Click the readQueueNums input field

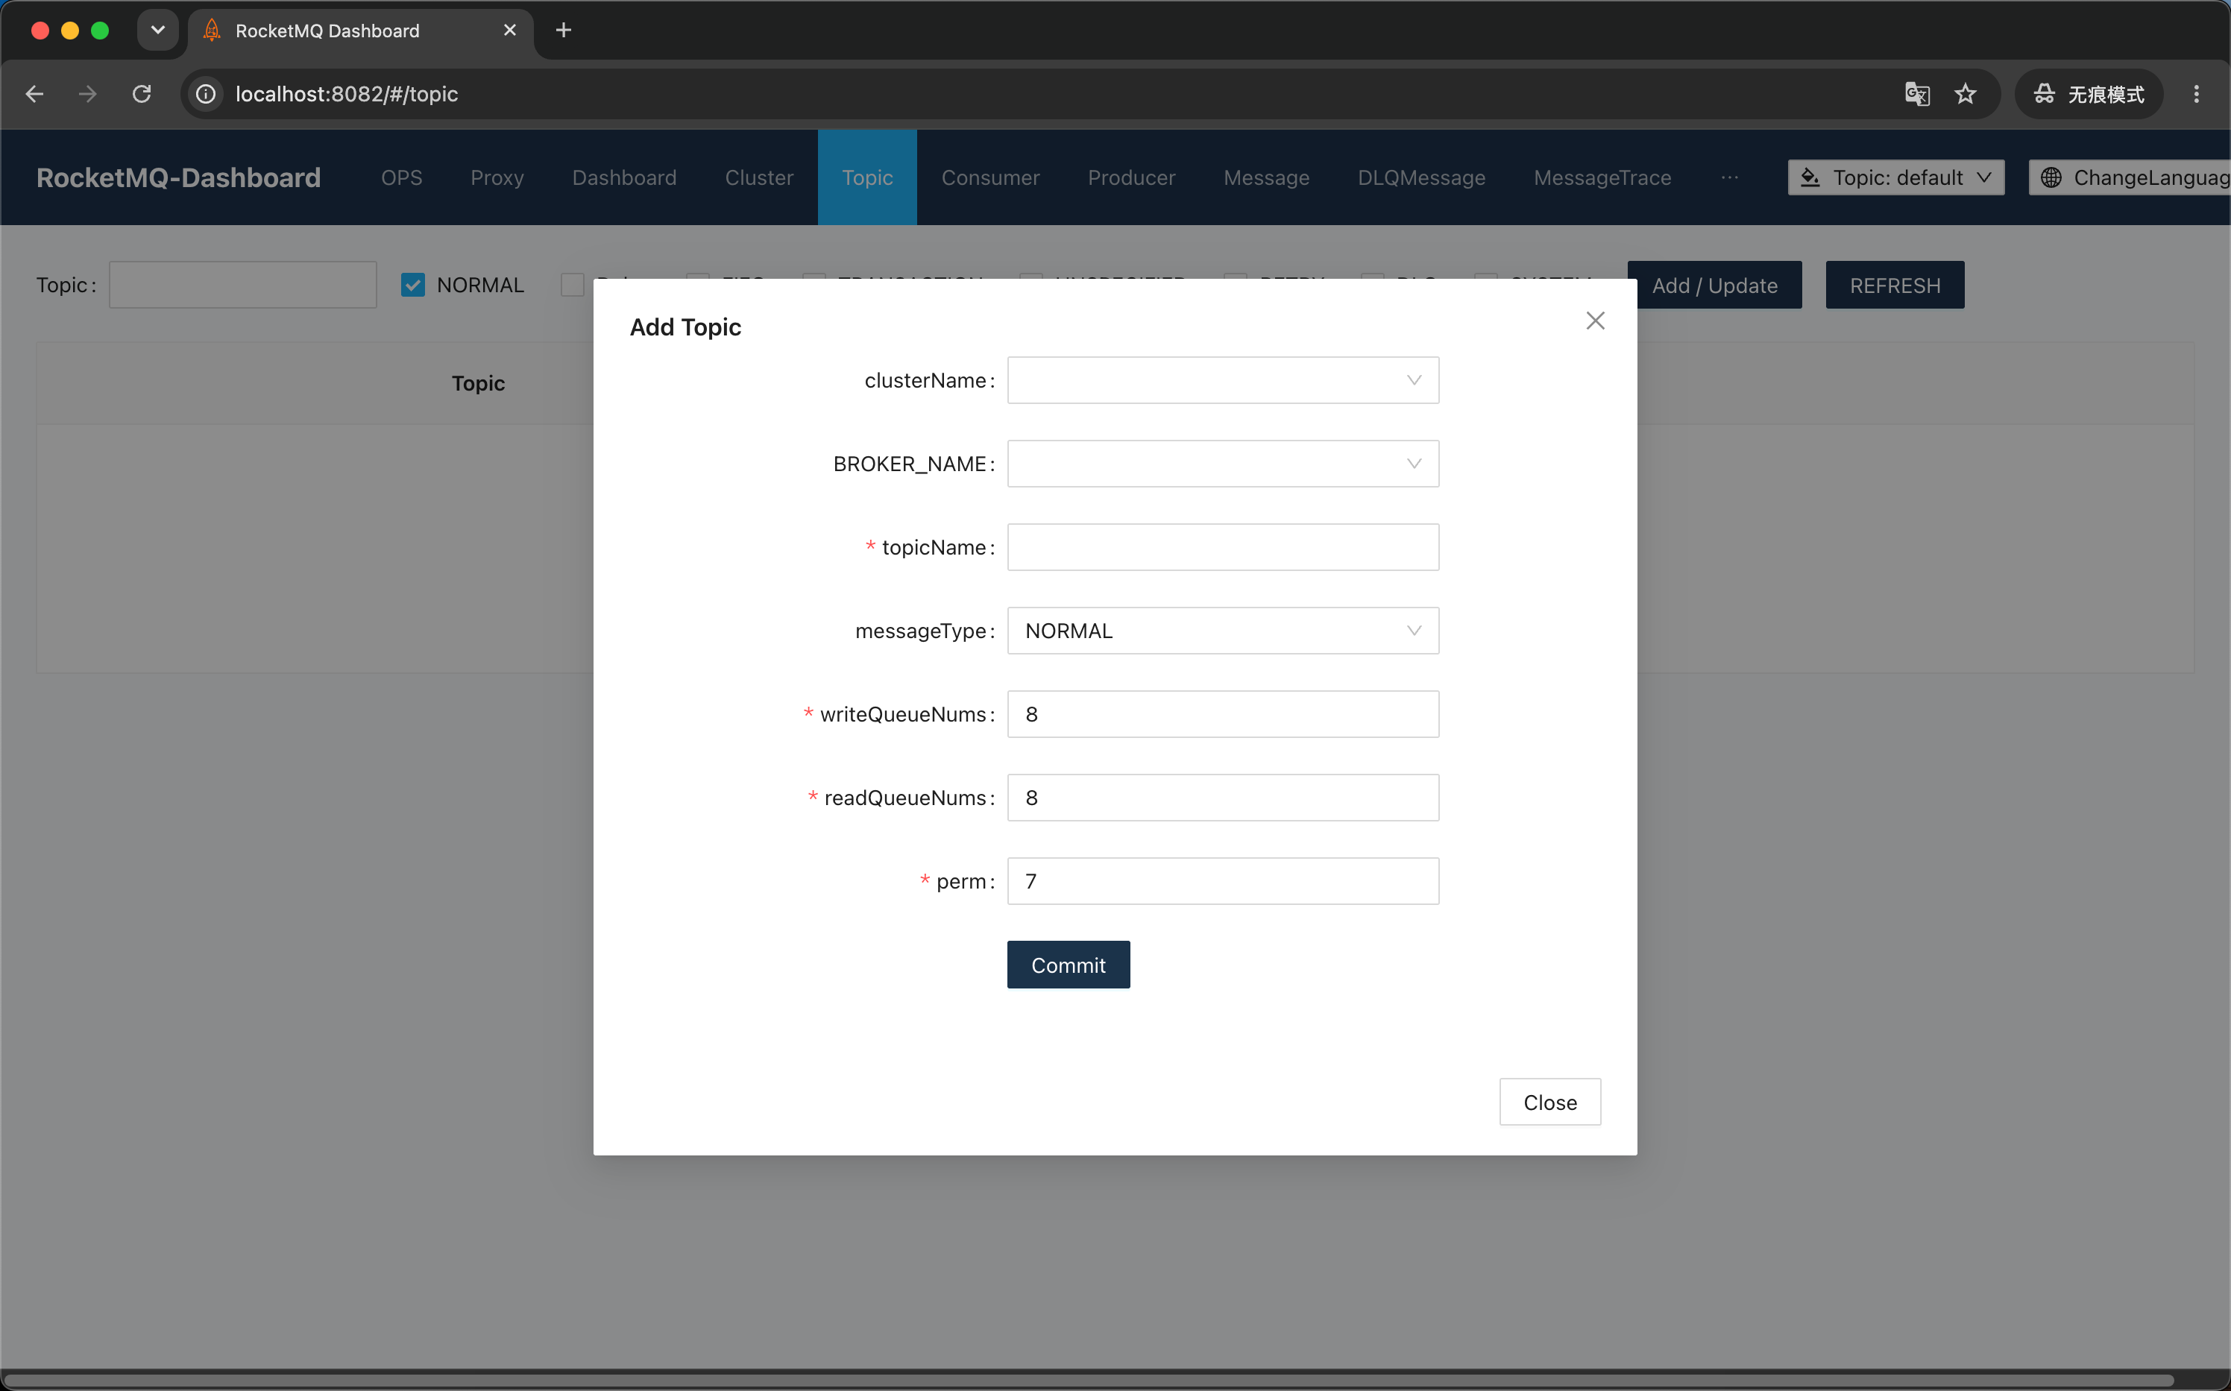pos(1223,798)
